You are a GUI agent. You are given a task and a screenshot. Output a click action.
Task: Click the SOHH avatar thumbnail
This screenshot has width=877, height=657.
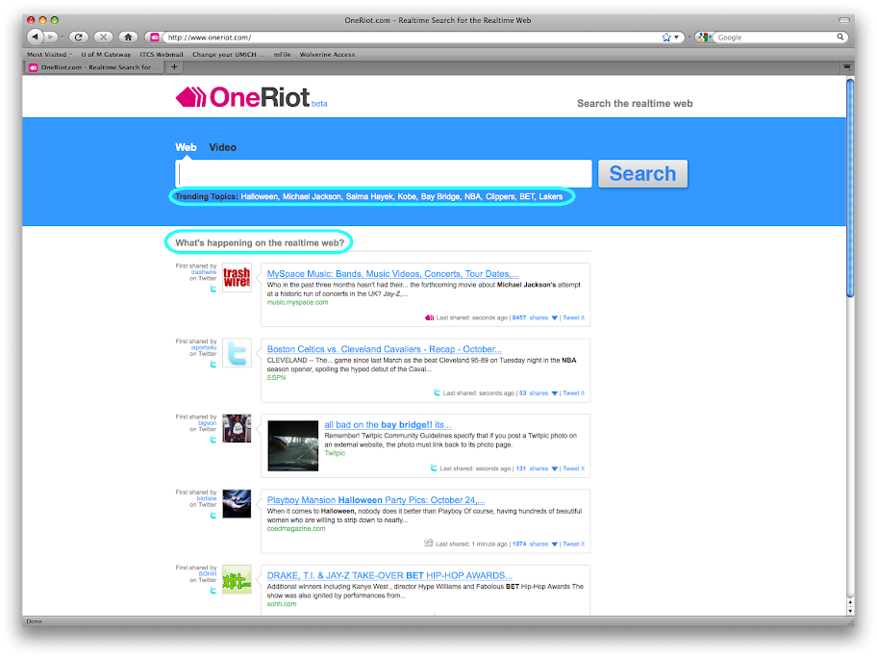click(x=237, y=579)
